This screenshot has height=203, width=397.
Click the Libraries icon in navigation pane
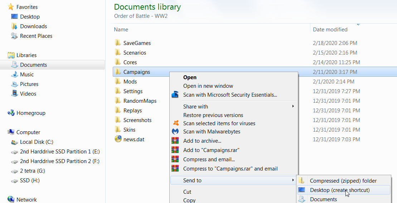[11, 55]
